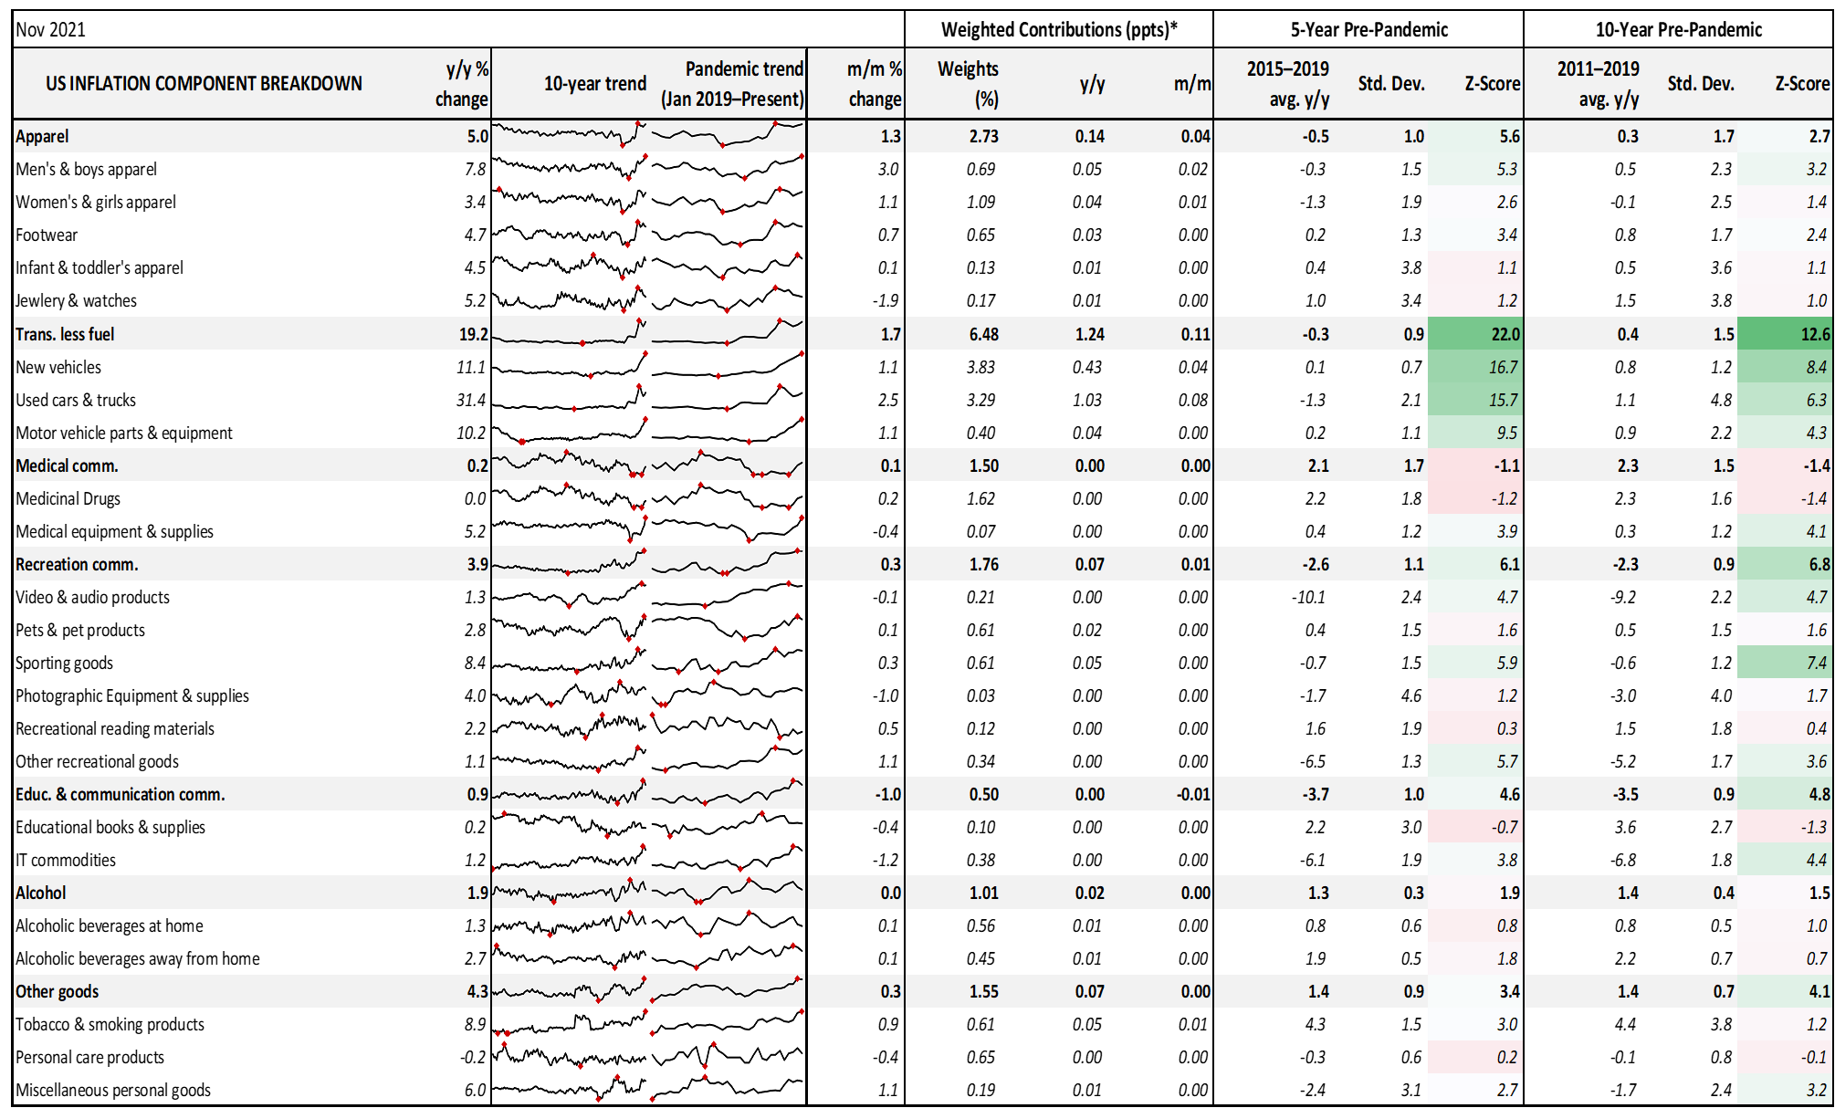This screenshot has height=1108, width=1835.
Task: Select the Medical comm. row label
Action: pyautogui.click(x=67, y=465)
